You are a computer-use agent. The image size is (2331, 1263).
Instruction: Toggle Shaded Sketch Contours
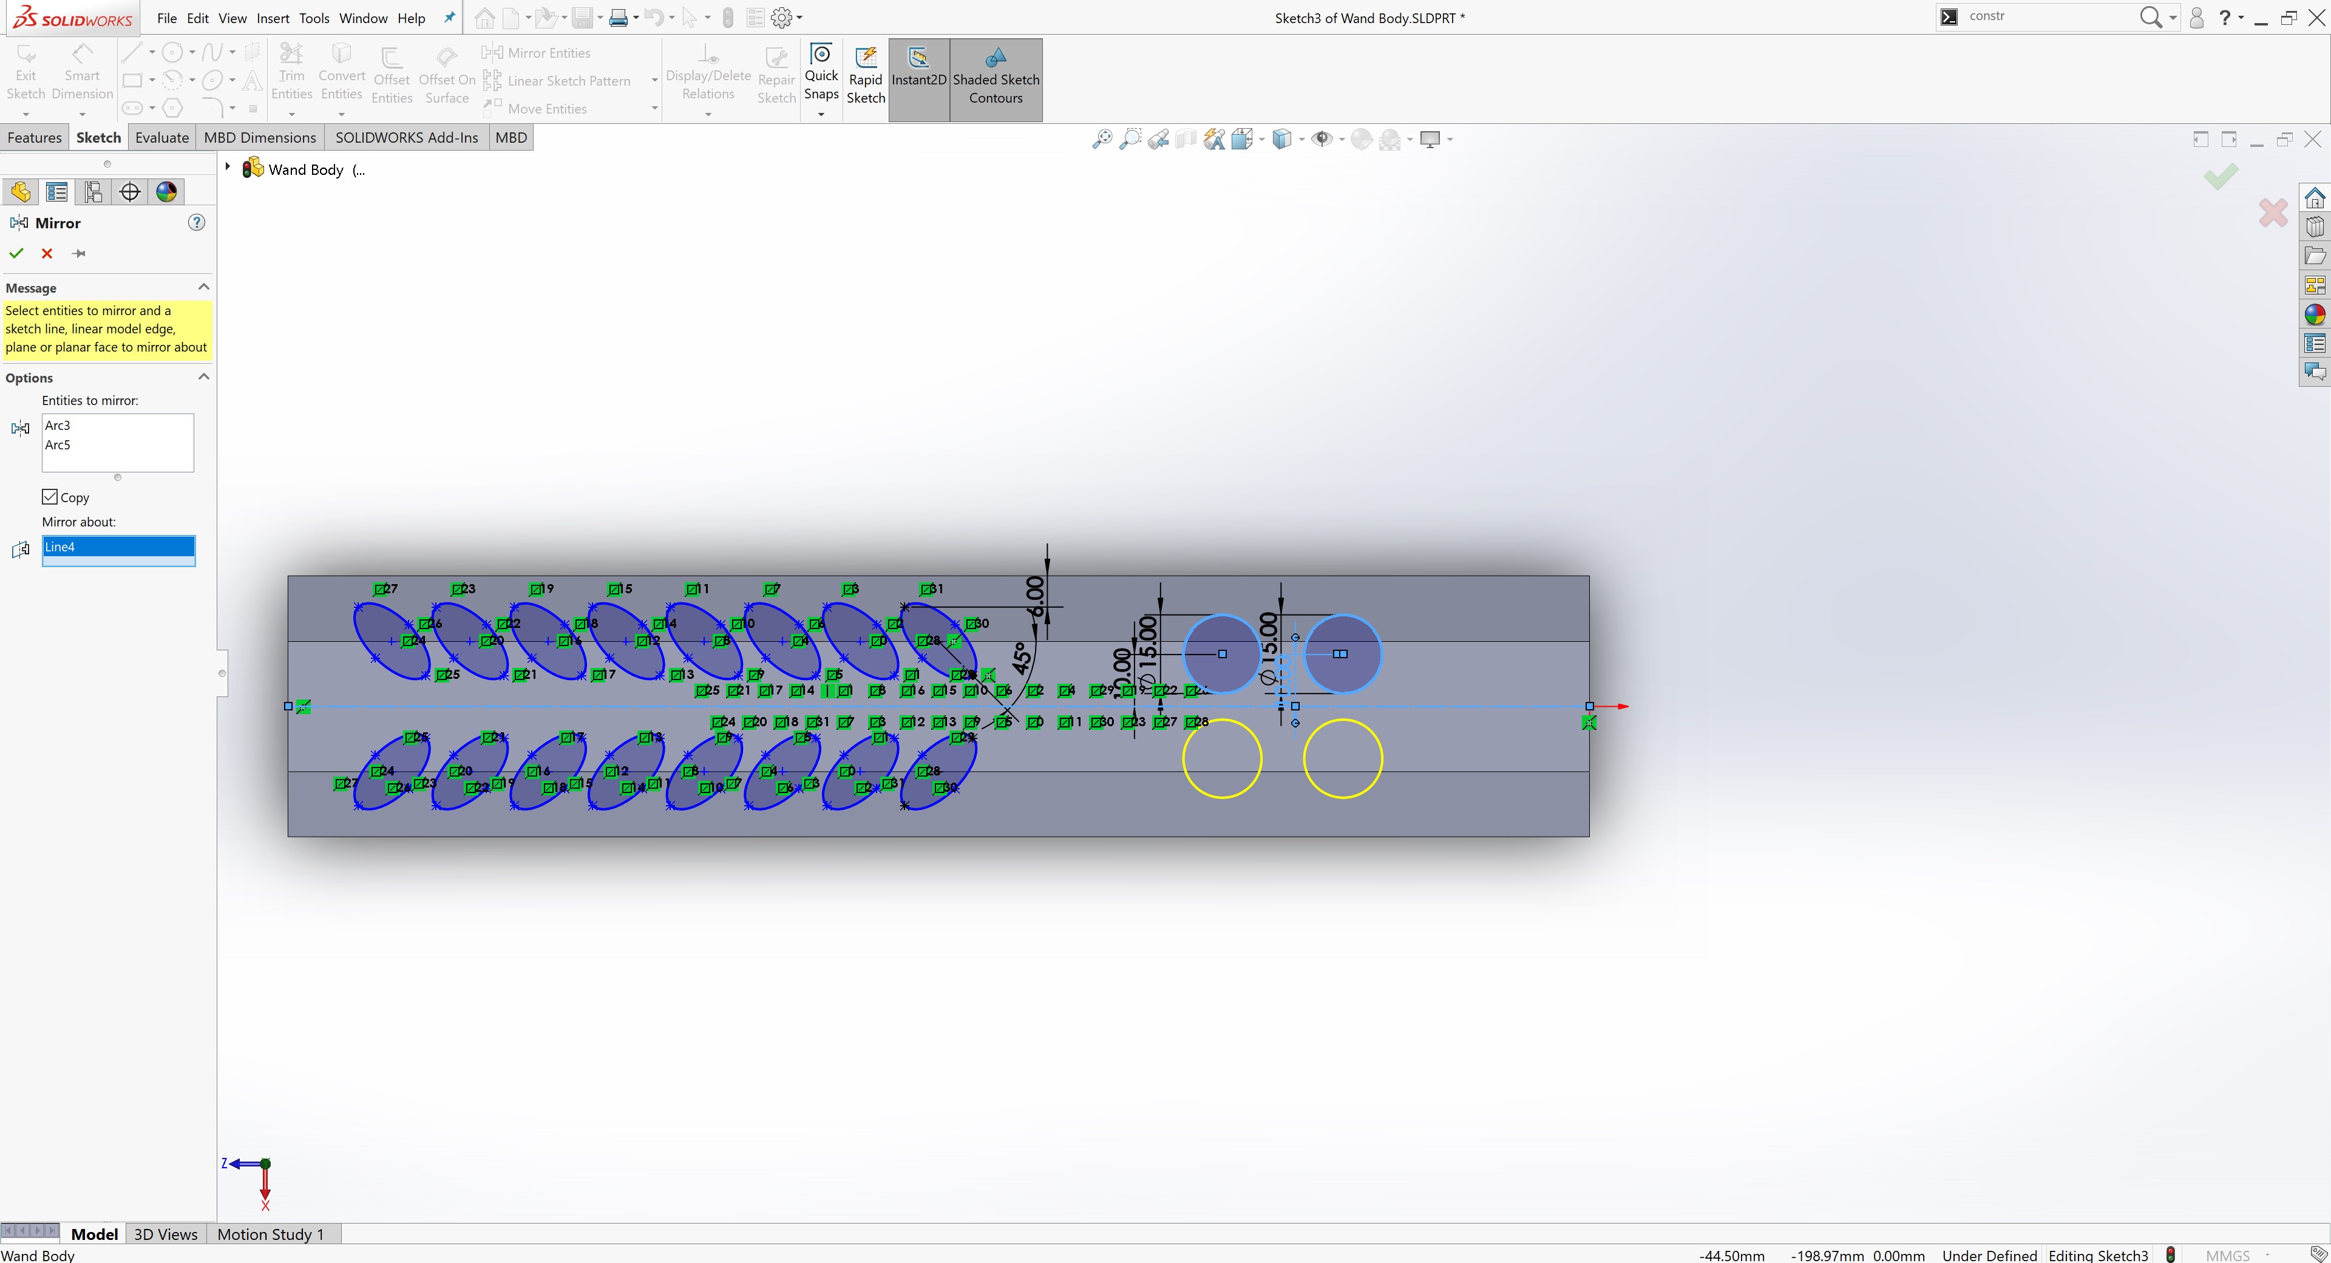pos(996,78)
